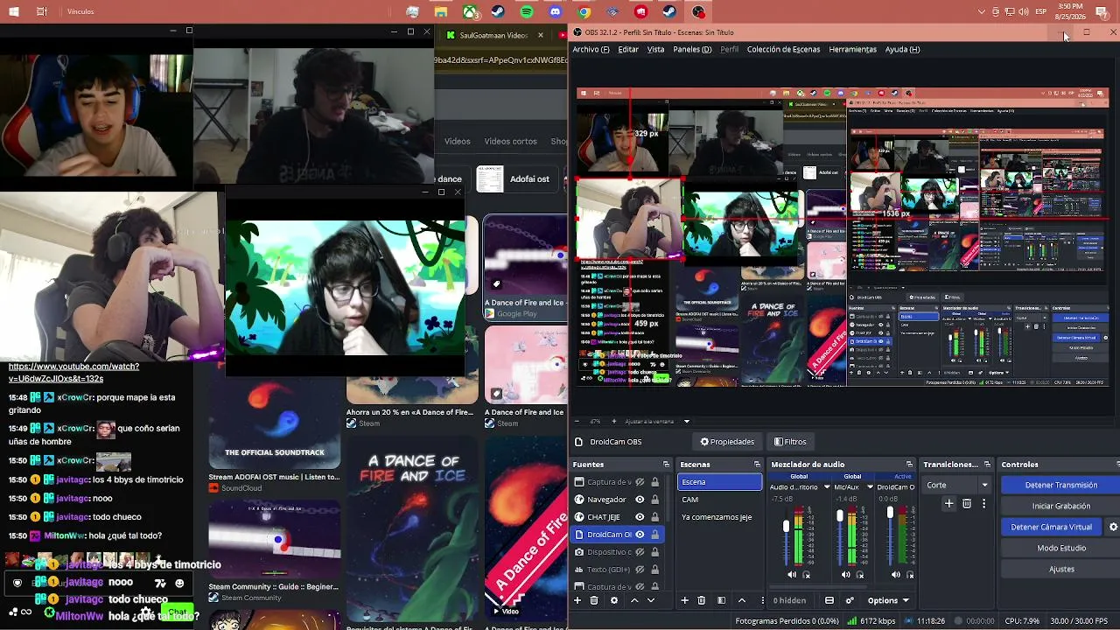Pop out the Fuentes dock panel

pyautogui.click(x=666, y=465)
